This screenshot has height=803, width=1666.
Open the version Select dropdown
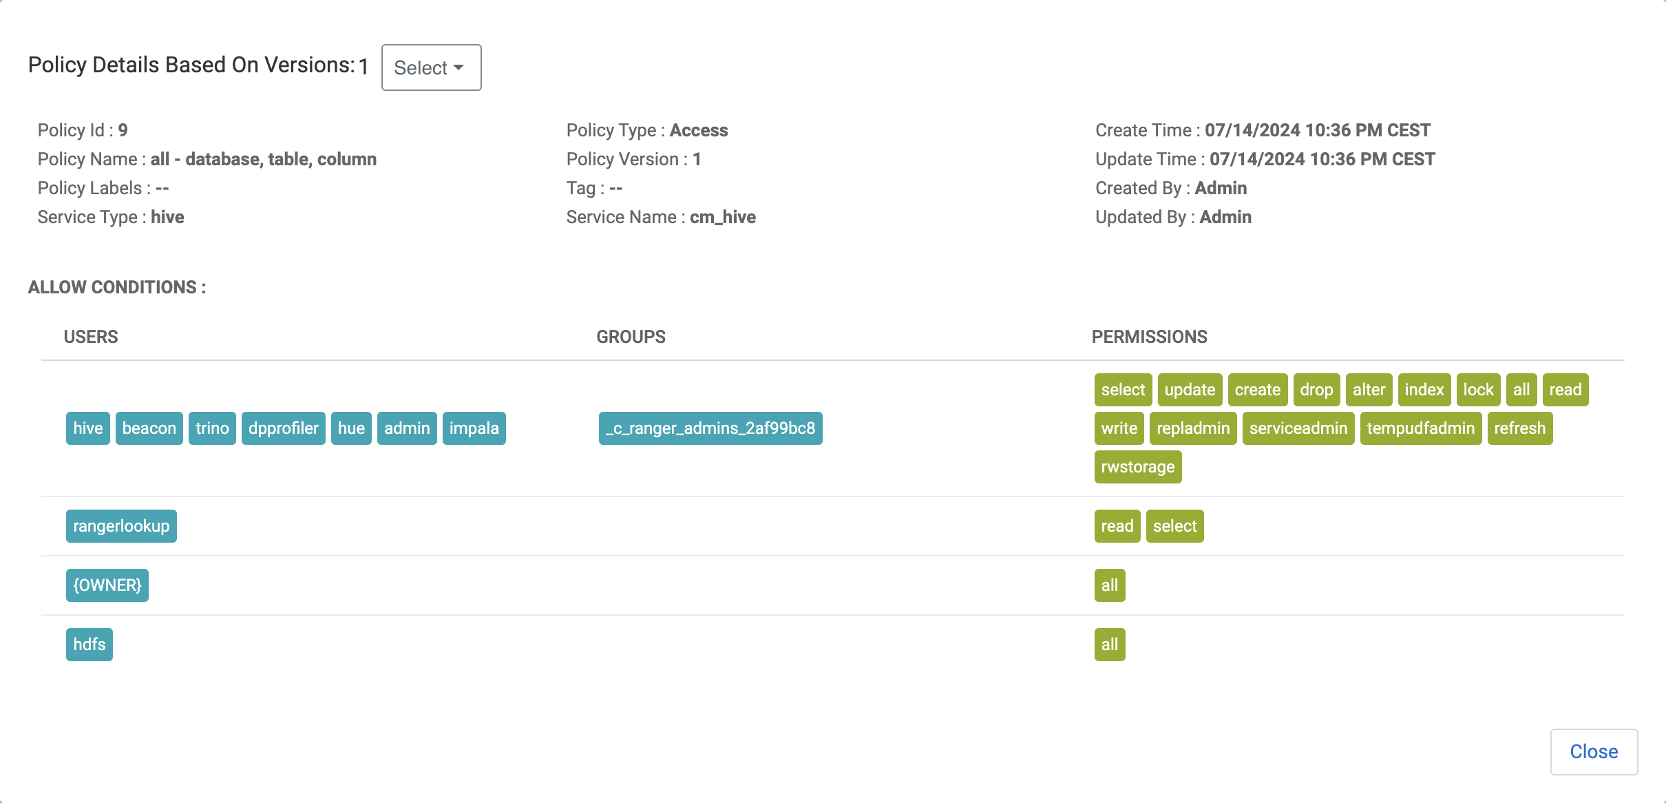point(431,67)
